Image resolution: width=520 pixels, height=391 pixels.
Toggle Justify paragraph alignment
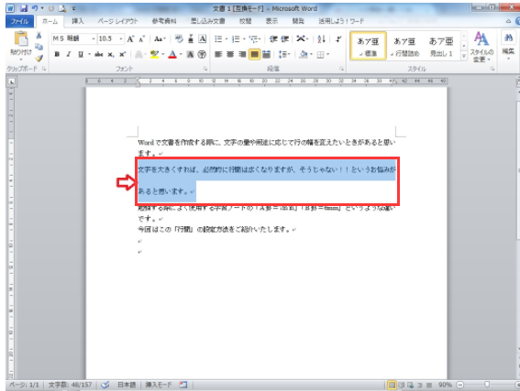(254, 54)
